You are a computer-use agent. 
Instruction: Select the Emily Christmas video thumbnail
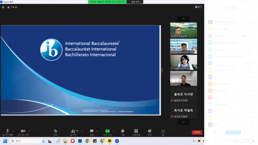click(x=184, y=62)
